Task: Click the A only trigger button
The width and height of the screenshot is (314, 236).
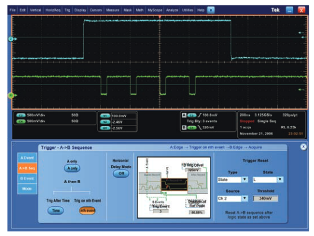Action: (72, 168)
